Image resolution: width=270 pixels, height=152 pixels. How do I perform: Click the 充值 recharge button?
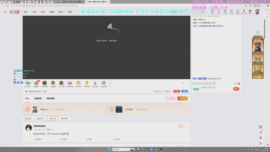(x=177, y=91)
